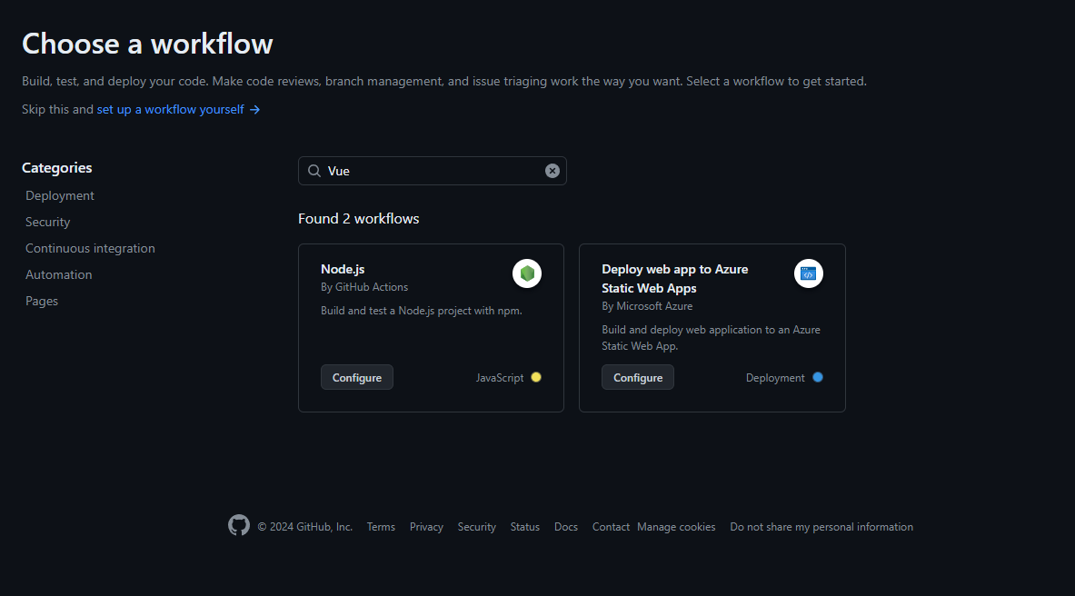Open the Contact footer link
The width and height of the screenshot is (1075, 596).
coord(611,527)
